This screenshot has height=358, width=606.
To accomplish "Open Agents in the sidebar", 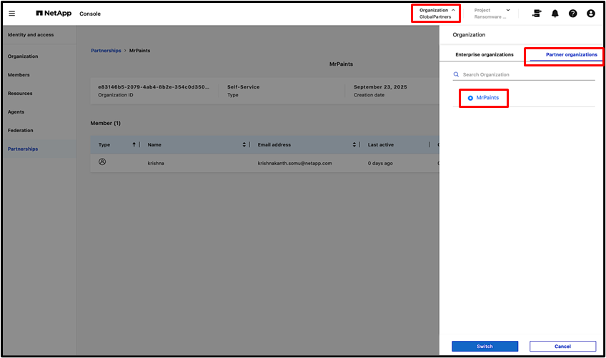I will point(16,111).
